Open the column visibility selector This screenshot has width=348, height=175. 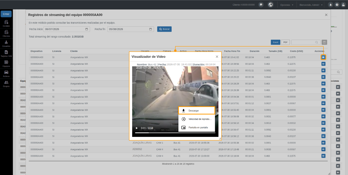click(324, 42)
